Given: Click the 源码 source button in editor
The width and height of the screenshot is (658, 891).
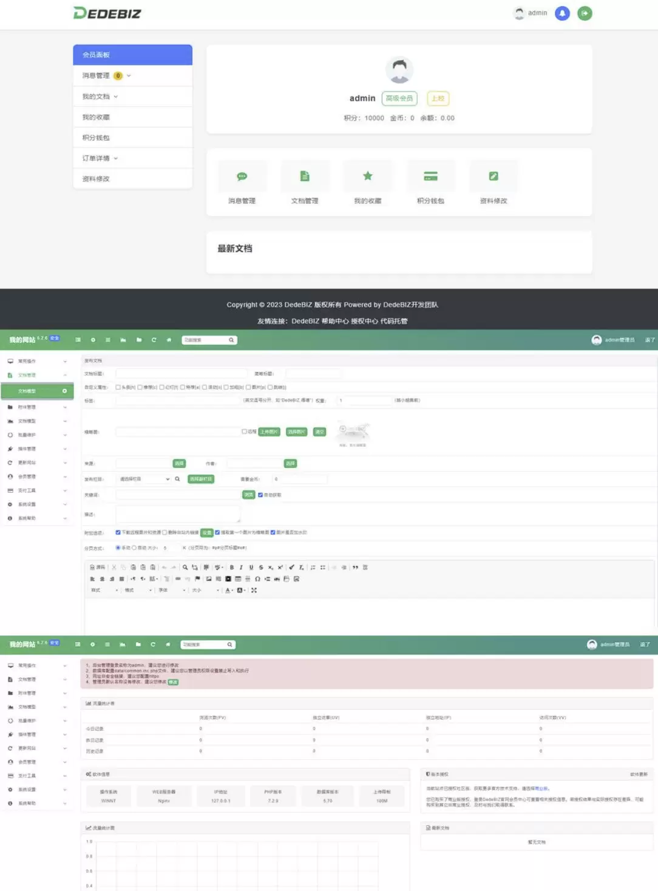Looking at the screenshot, I should (97, 567).
